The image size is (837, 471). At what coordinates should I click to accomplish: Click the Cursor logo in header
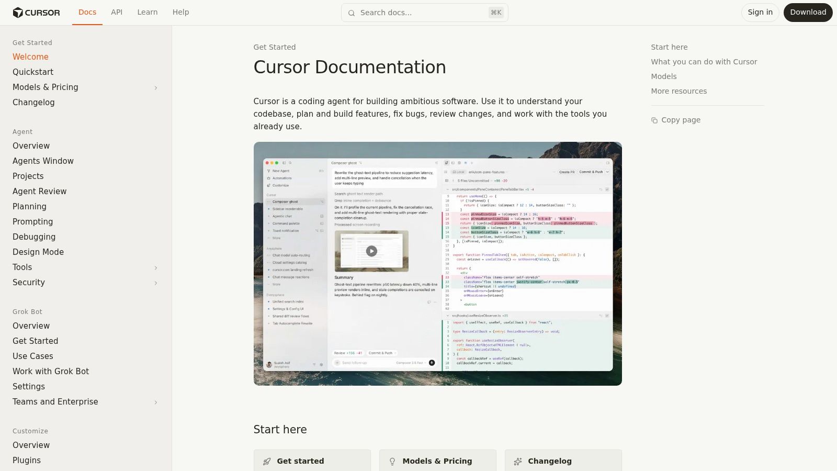coord(36,13)
